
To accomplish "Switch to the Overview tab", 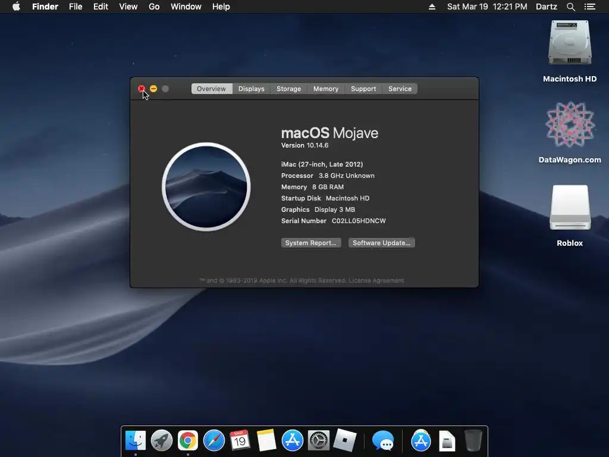I will 211,89.
